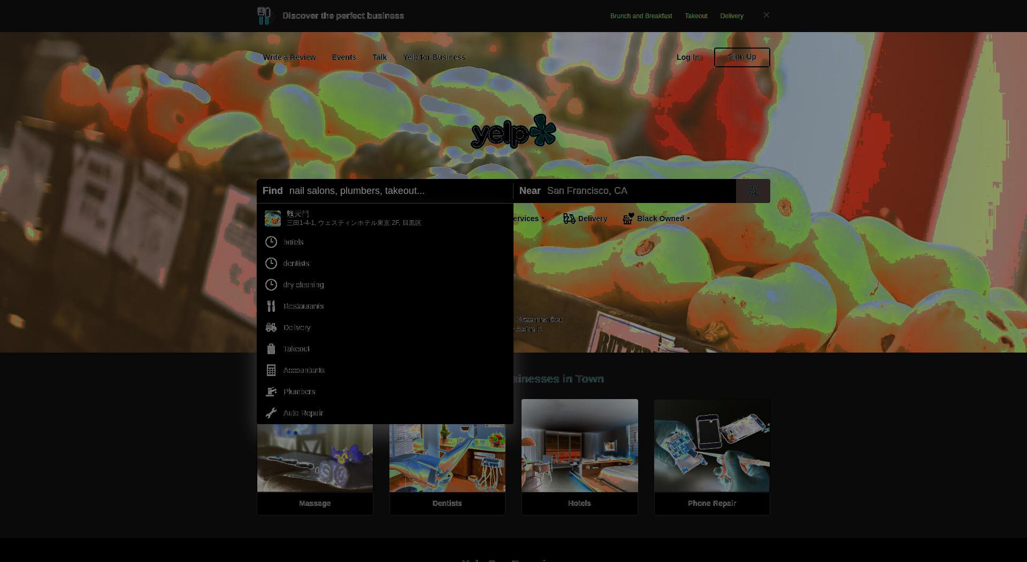Image resolution: width=1027 pixels, height=562 pixels.
Task: Open the Dentists category photo
Action: [x=447, y=458]
